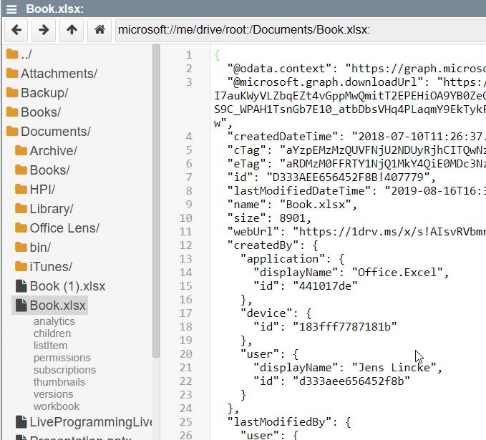The height and width of the screenshot is (440, 486).
Task: Click the forward arrow navigation button
Action: (44, 30)
